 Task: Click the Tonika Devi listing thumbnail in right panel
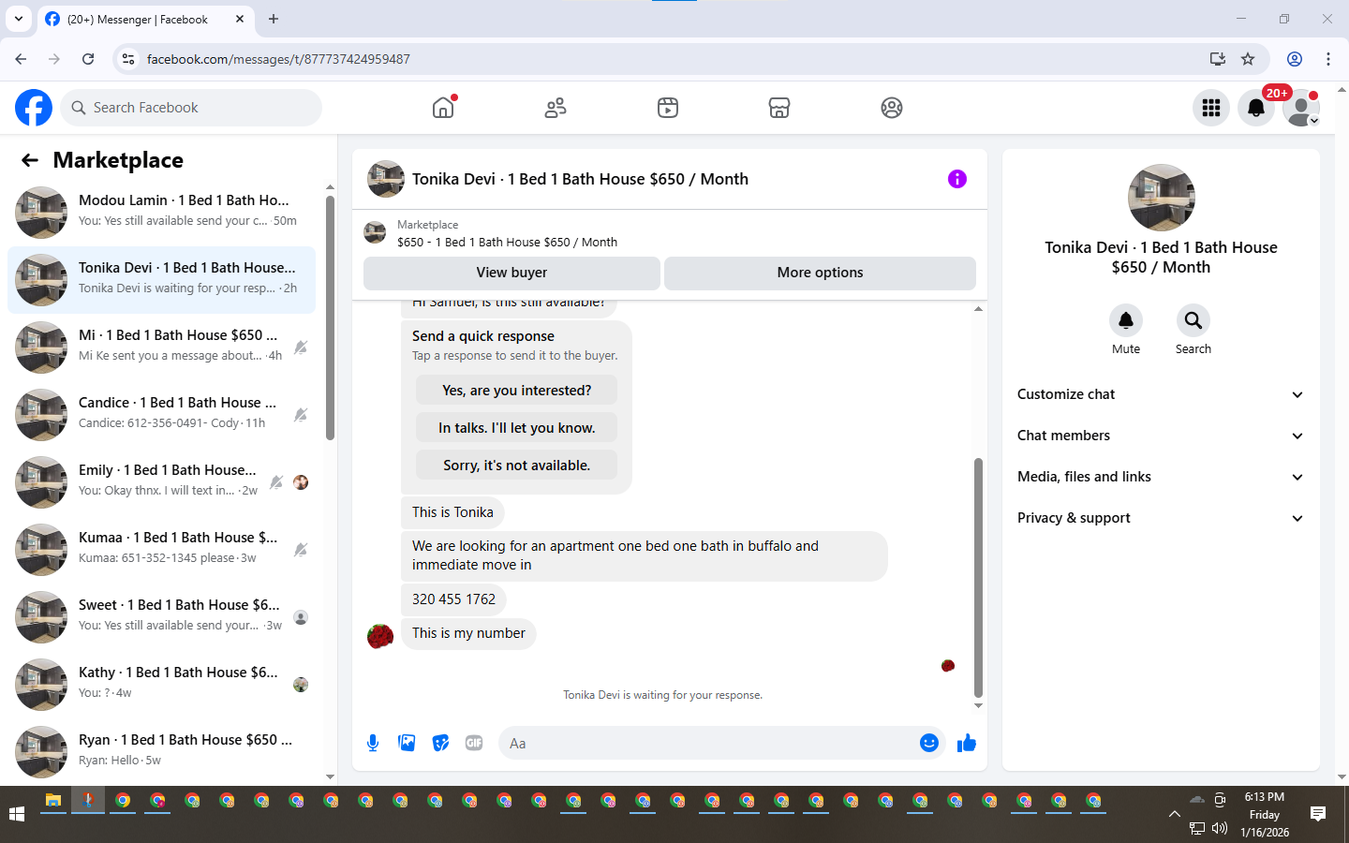pos(1162,198)
